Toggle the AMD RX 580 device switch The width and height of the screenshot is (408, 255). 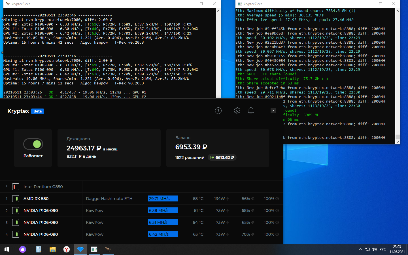click(16, 199)
